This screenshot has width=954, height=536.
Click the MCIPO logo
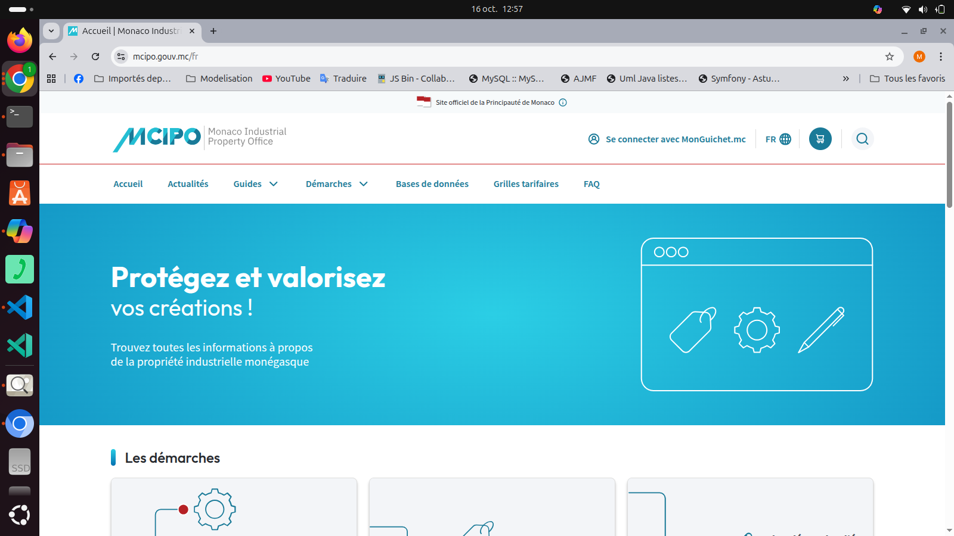(157, 138)
